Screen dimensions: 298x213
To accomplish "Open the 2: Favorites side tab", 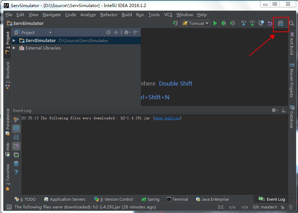I will click(x=8, y=177).
